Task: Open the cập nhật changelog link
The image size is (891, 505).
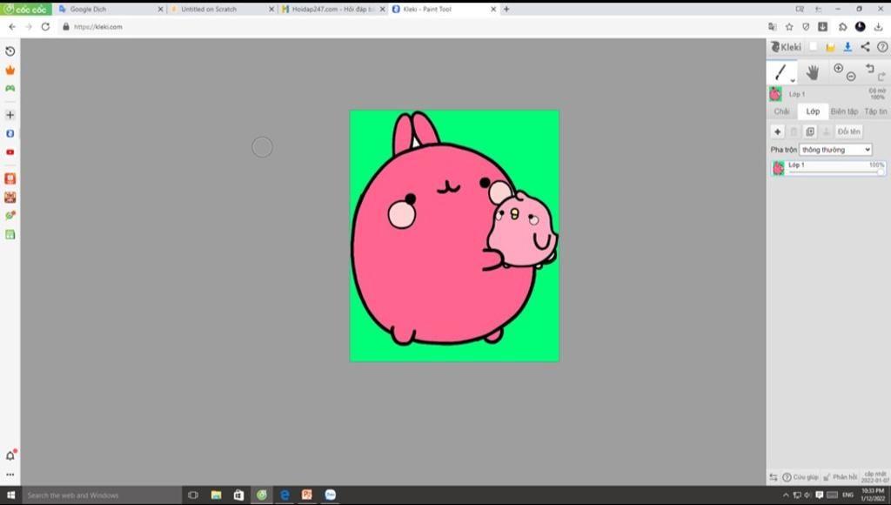Action: pos(875,477)
